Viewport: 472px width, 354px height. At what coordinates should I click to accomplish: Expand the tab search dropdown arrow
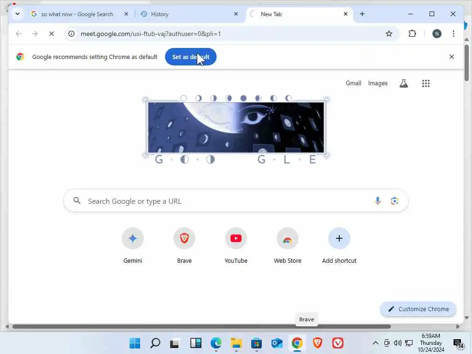[x=18, y=14]
